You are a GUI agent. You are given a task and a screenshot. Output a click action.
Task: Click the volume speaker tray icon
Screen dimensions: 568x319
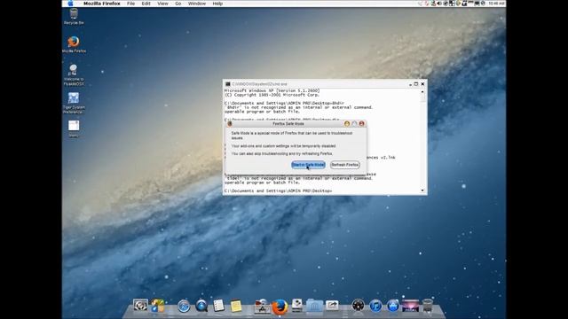(x=439, y=4)
